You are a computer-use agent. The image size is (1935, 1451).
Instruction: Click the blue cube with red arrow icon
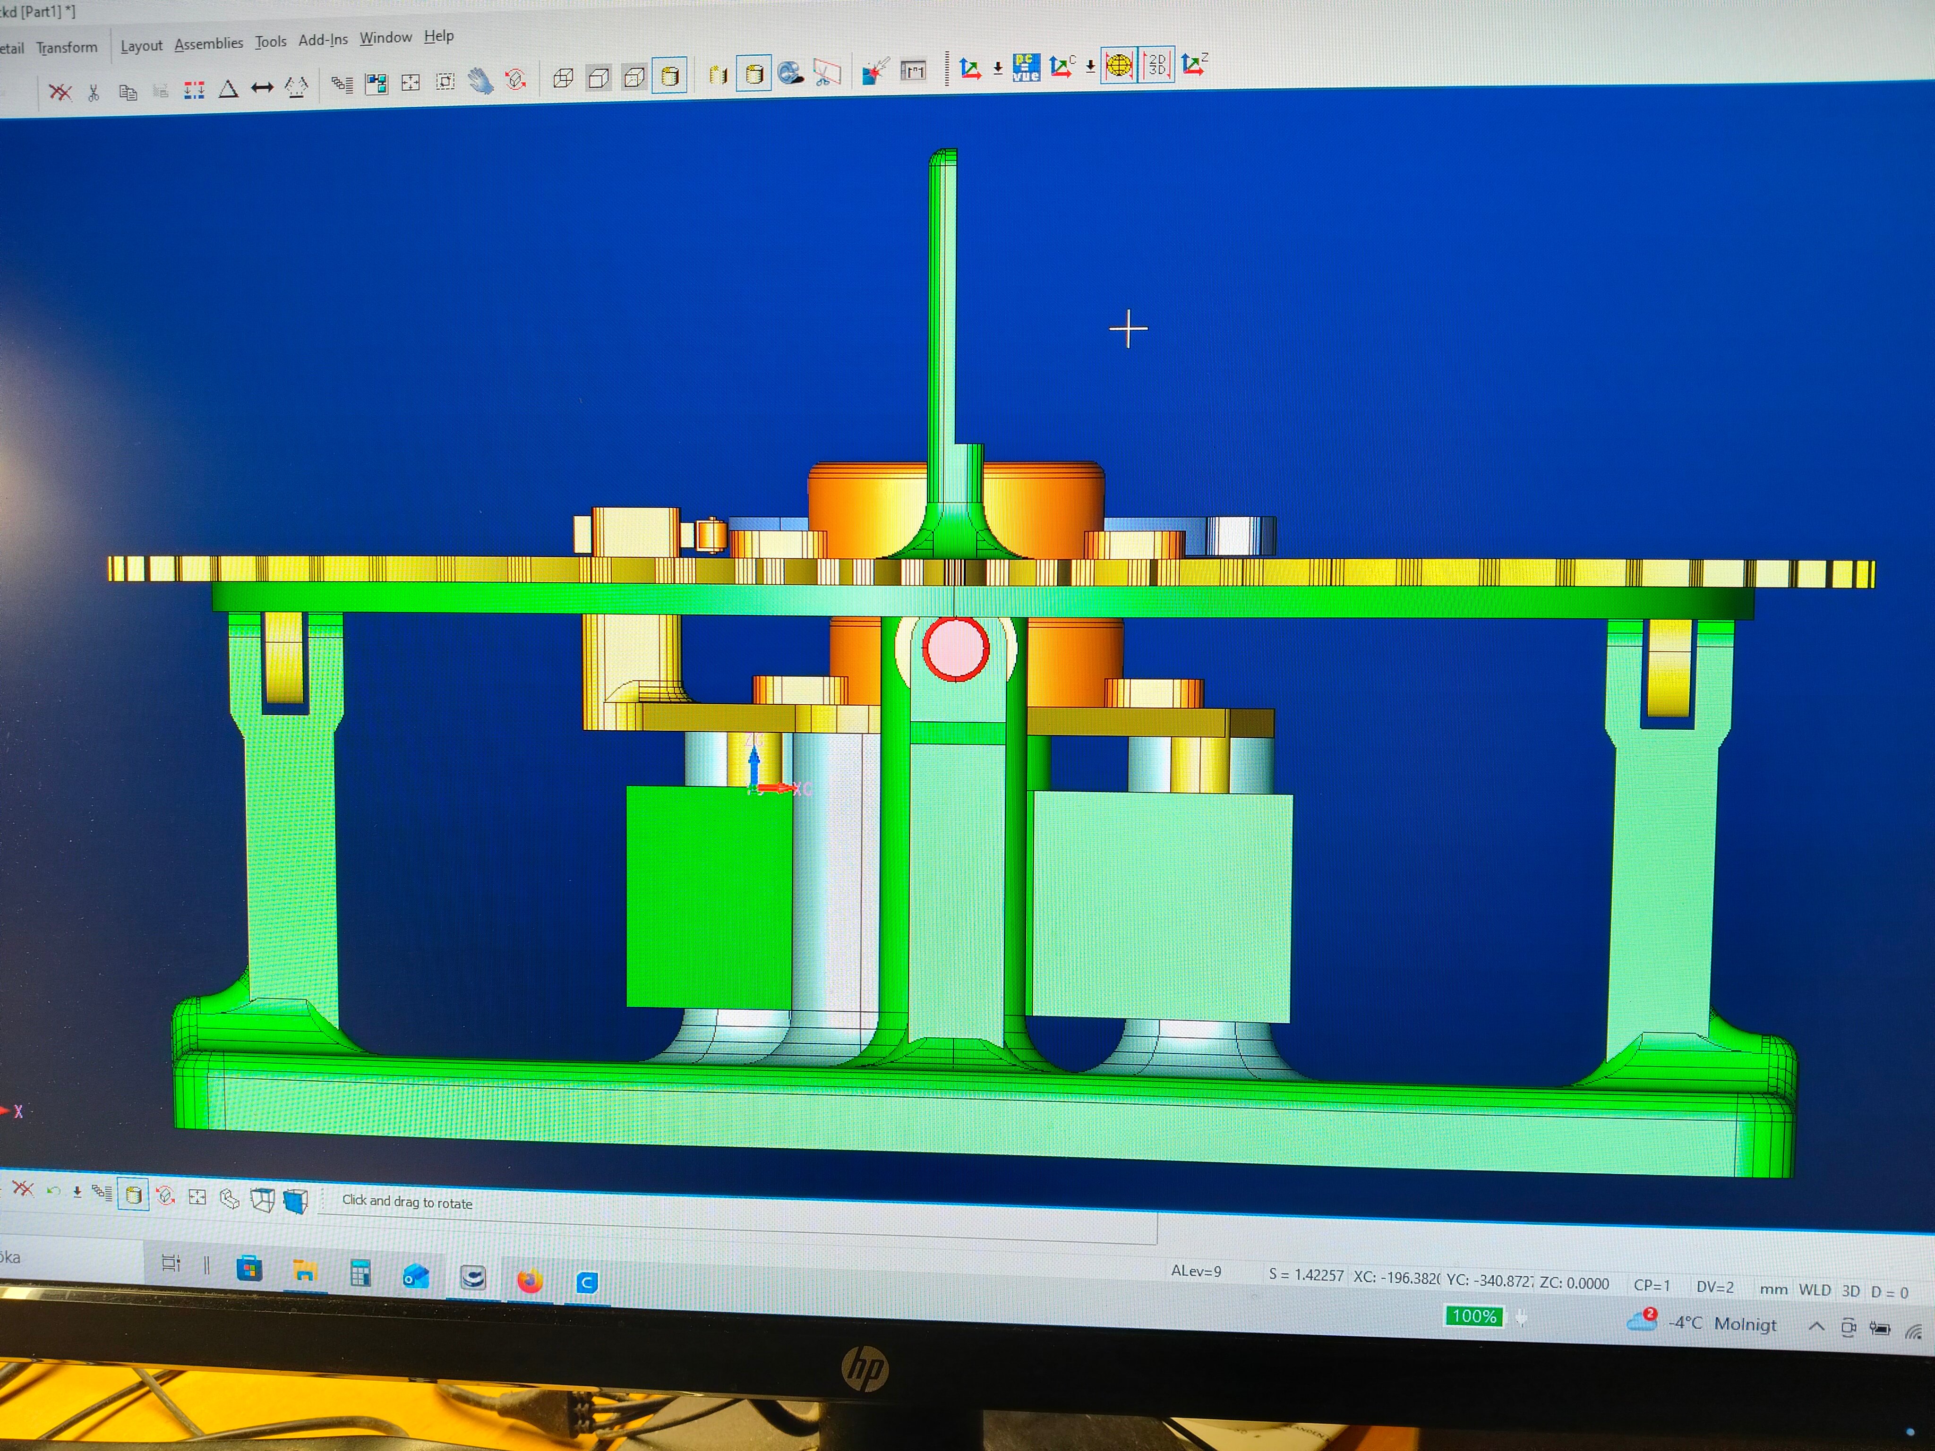point(875,71)
